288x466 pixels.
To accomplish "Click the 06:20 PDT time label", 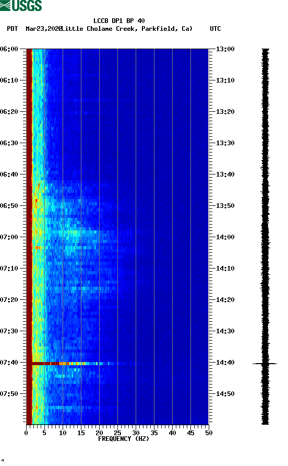I will (9, 112).
